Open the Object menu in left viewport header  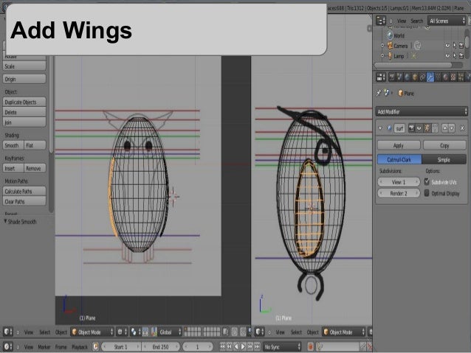tap(61, 332)
